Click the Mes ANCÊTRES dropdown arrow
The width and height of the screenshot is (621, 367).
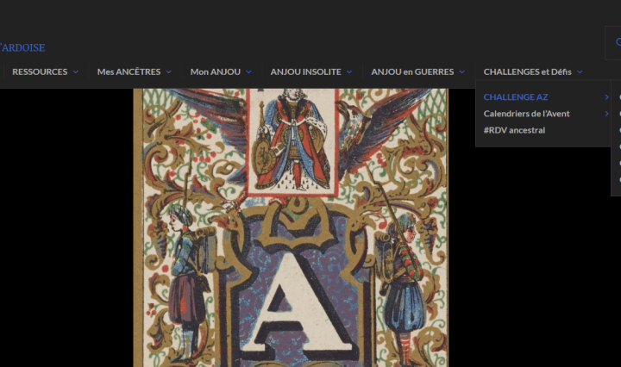[x=169, y=72]
